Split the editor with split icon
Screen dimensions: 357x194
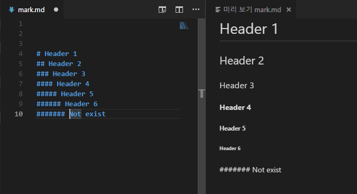pyautogui.click(x=179, y=10)
